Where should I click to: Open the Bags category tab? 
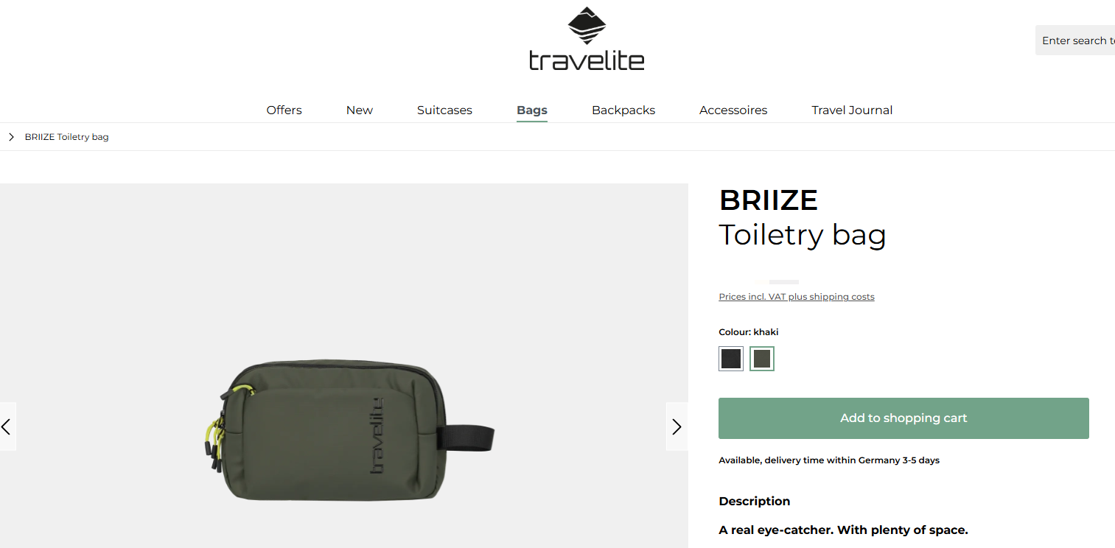coord(532,110)
